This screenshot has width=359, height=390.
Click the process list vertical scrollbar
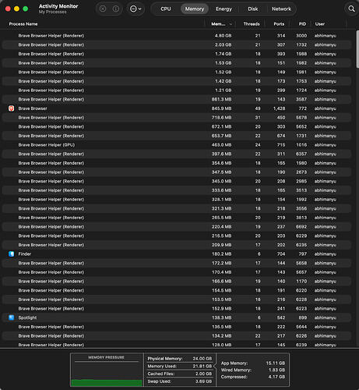pyautogui.click(x=357, y=49)
